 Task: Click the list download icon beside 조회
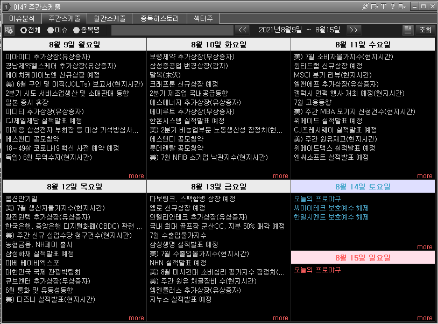point(408,30)
